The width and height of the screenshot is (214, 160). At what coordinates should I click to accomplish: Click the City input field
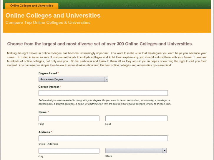pyautogui.click(x=69, y=151)
